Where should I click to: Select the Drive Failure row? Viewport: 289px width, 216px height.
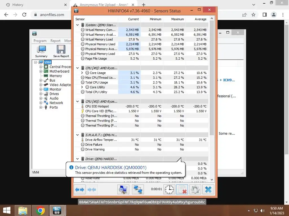pos(141,145)
